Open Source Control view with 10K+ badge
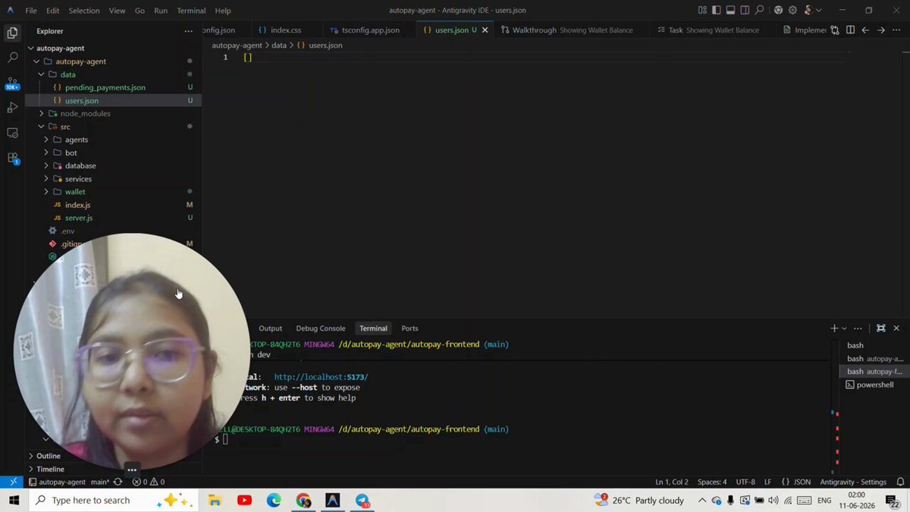 (x=12, y=83)
